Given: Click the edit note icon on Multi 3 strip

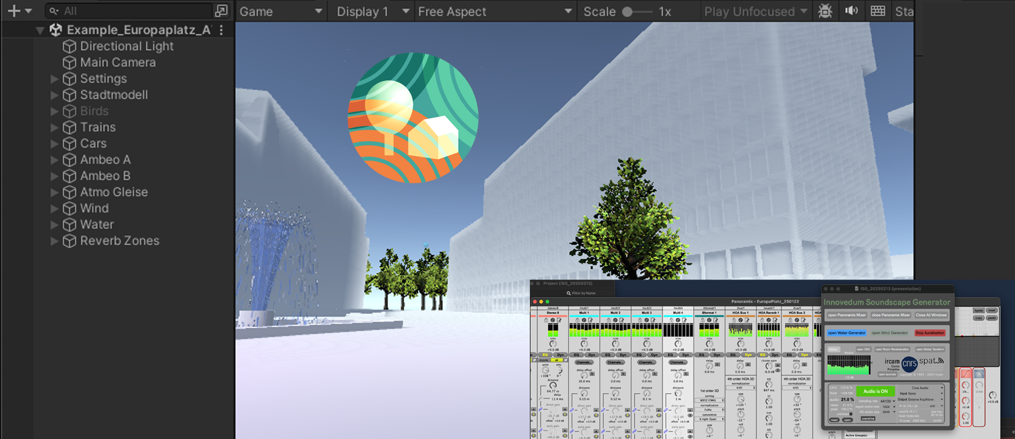Looking at the screenshot, I should [653, 320].
